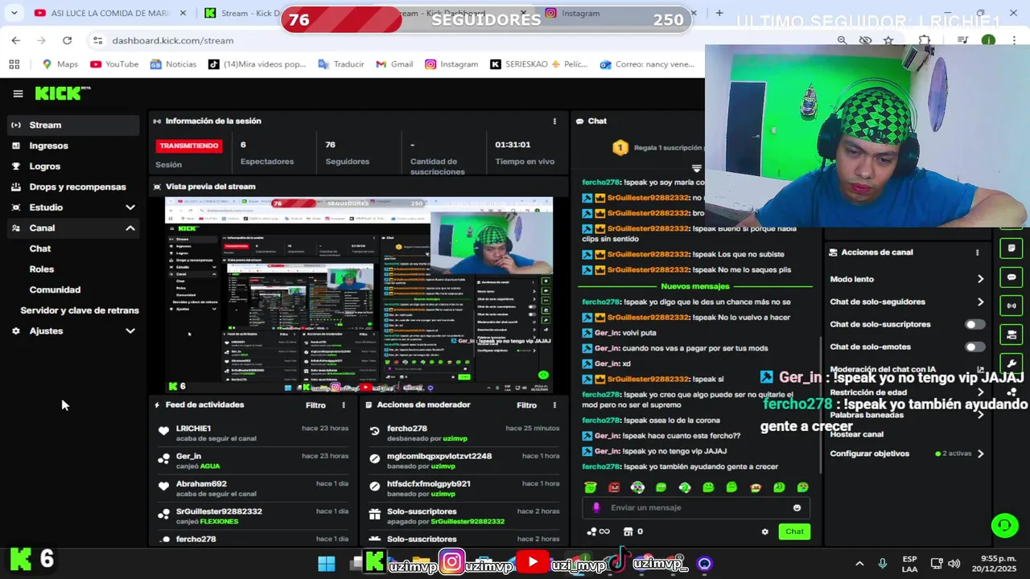
Task: Click the Kick logo in the header
Action: 62,93
